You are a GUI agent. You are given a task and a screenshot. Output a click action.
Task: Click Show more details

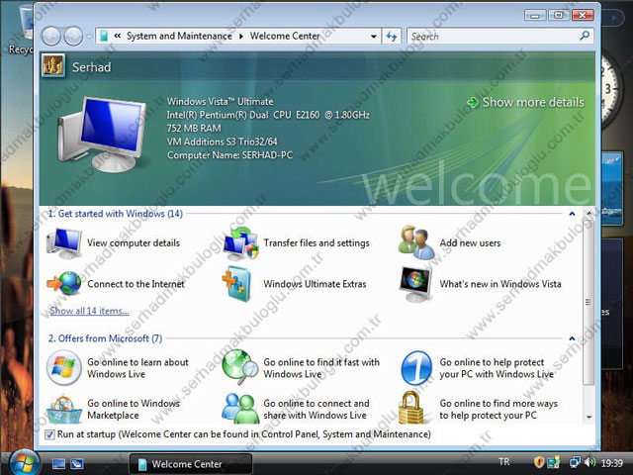(x=525, y=102)
